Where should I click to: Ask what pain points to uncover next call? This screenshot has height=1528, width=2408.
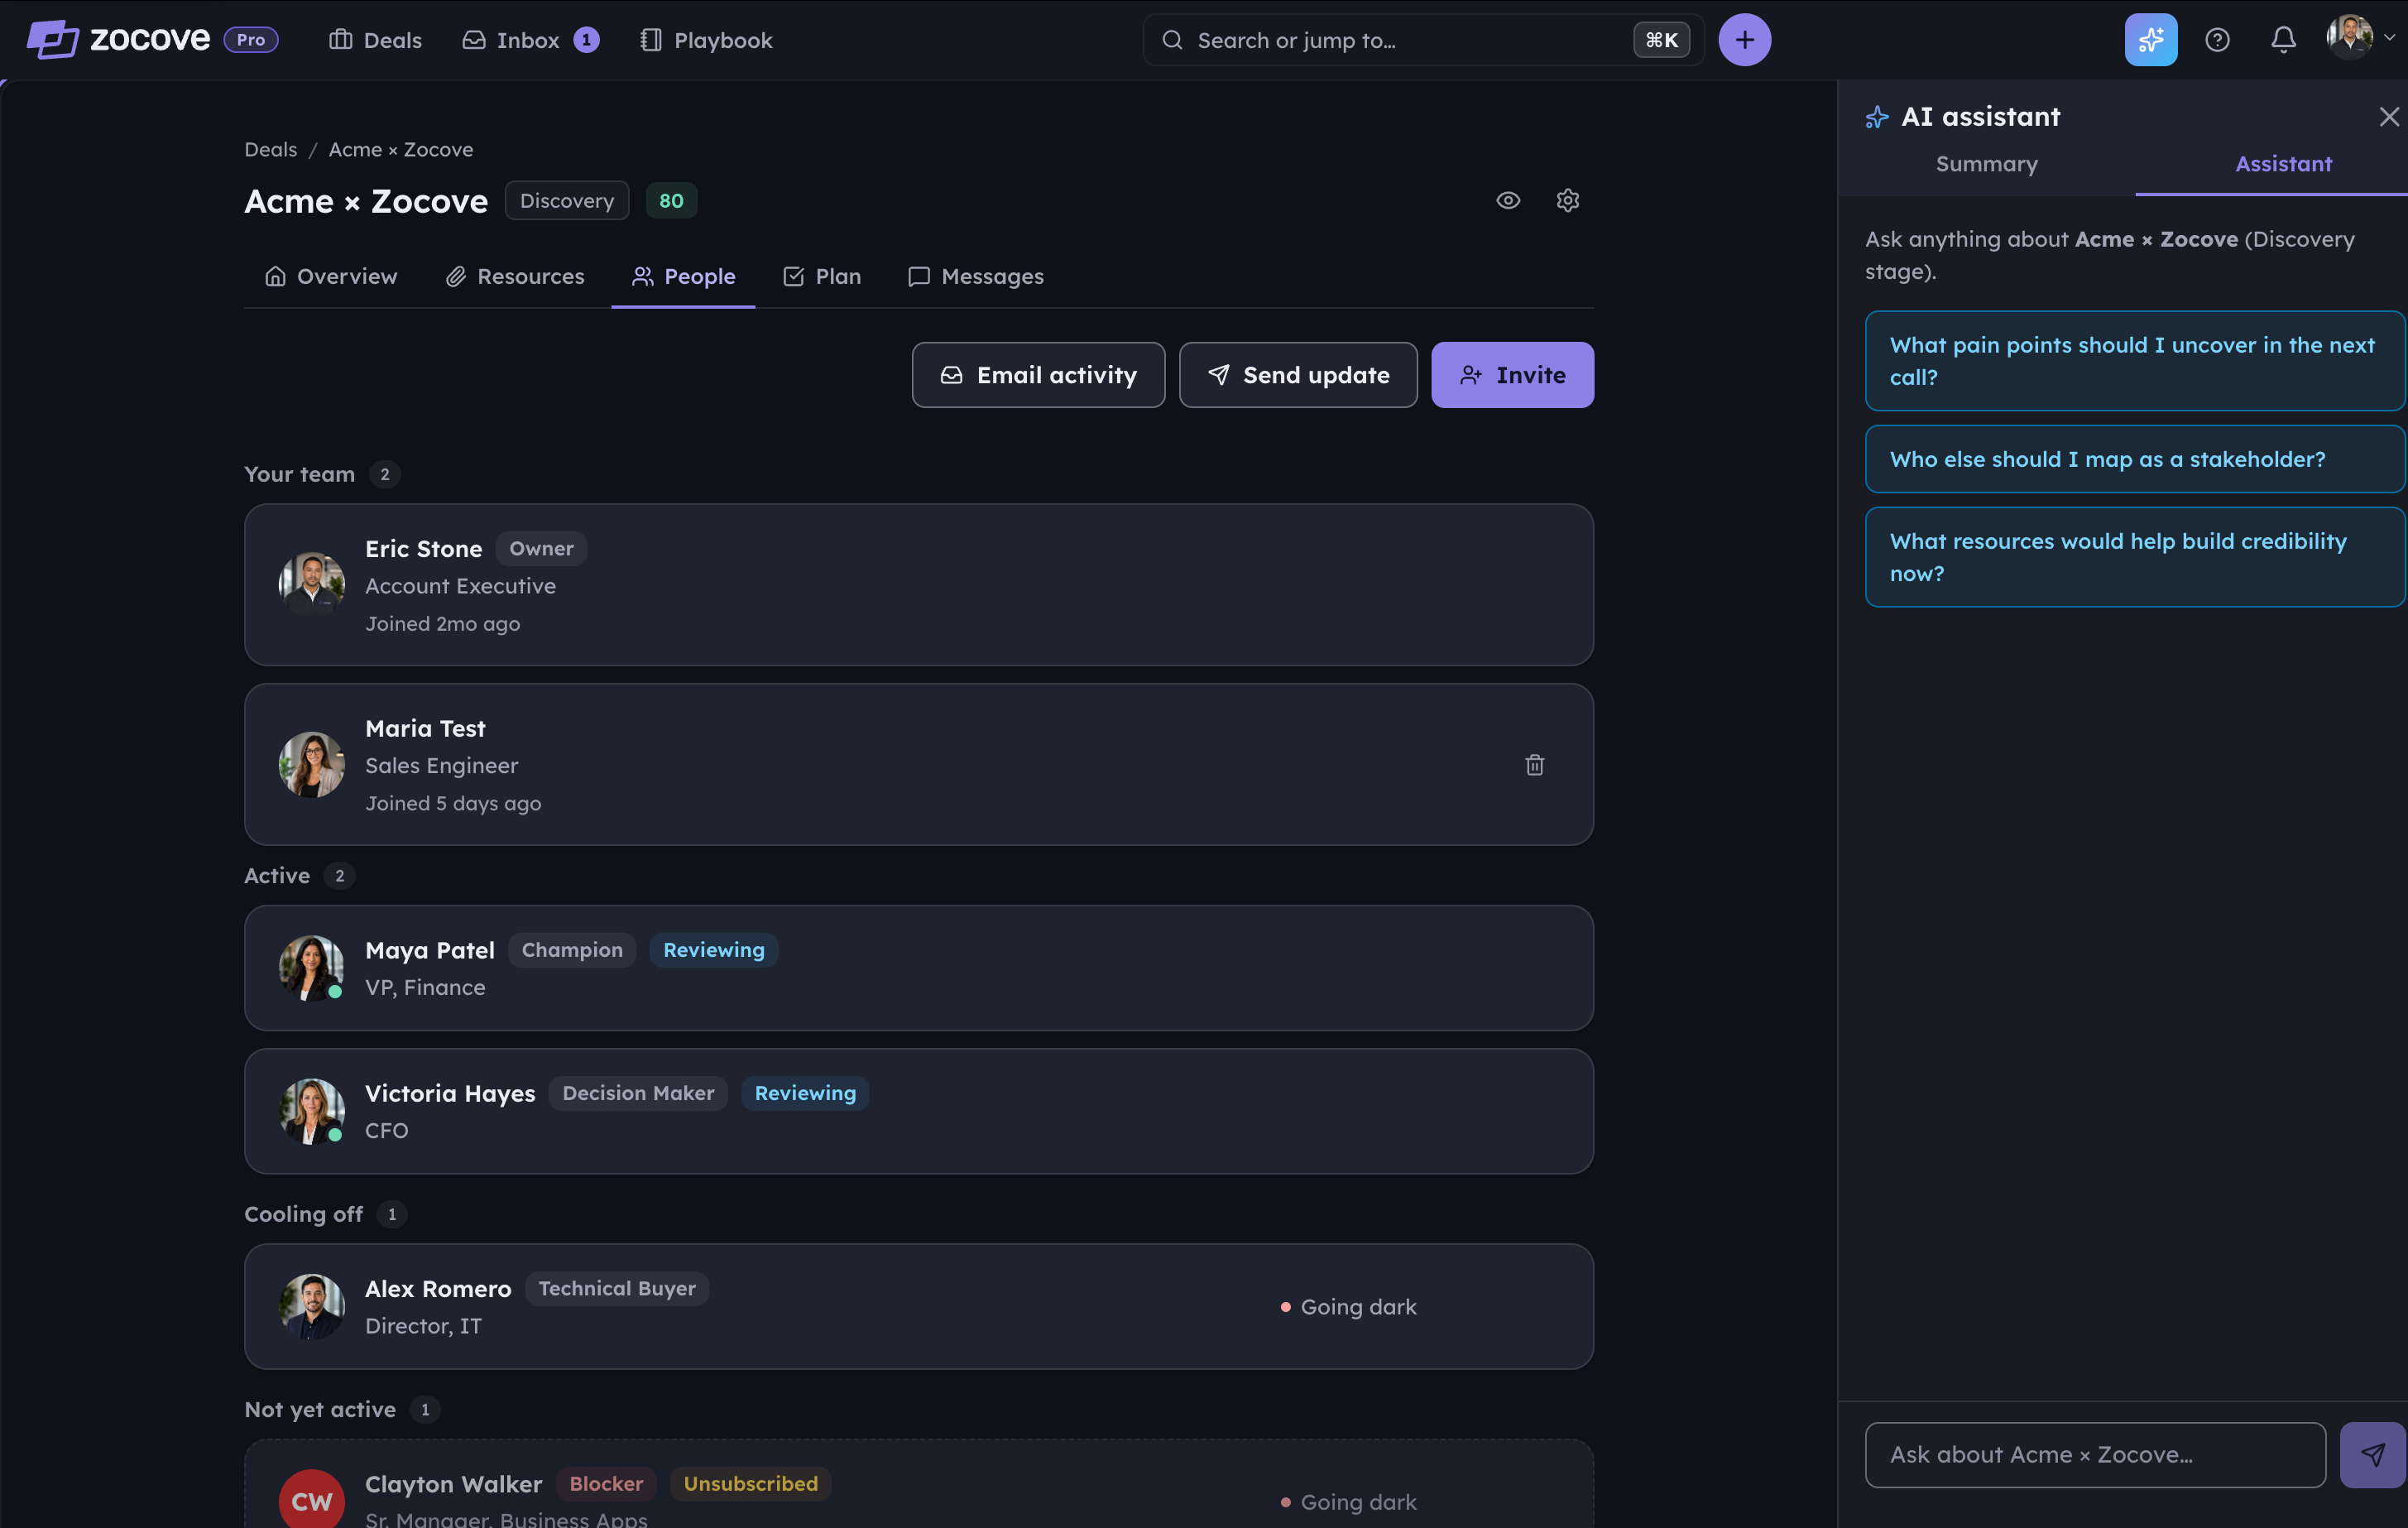pyautogui.click(x=2134, y=361)
